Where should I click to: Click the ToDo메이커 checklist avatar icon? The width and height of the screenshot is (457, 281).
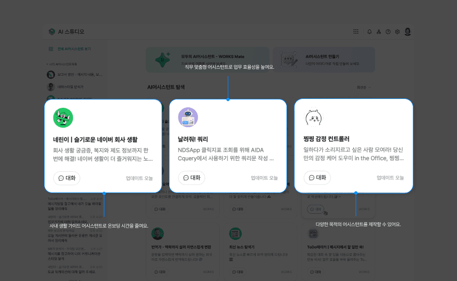pos(313,234)
